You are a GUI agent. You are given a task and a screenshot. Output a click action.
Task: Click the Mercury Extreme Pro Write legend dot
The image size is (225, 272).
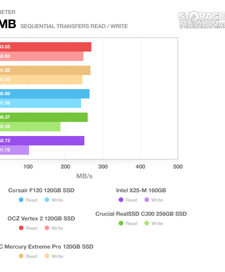(47, 256)
